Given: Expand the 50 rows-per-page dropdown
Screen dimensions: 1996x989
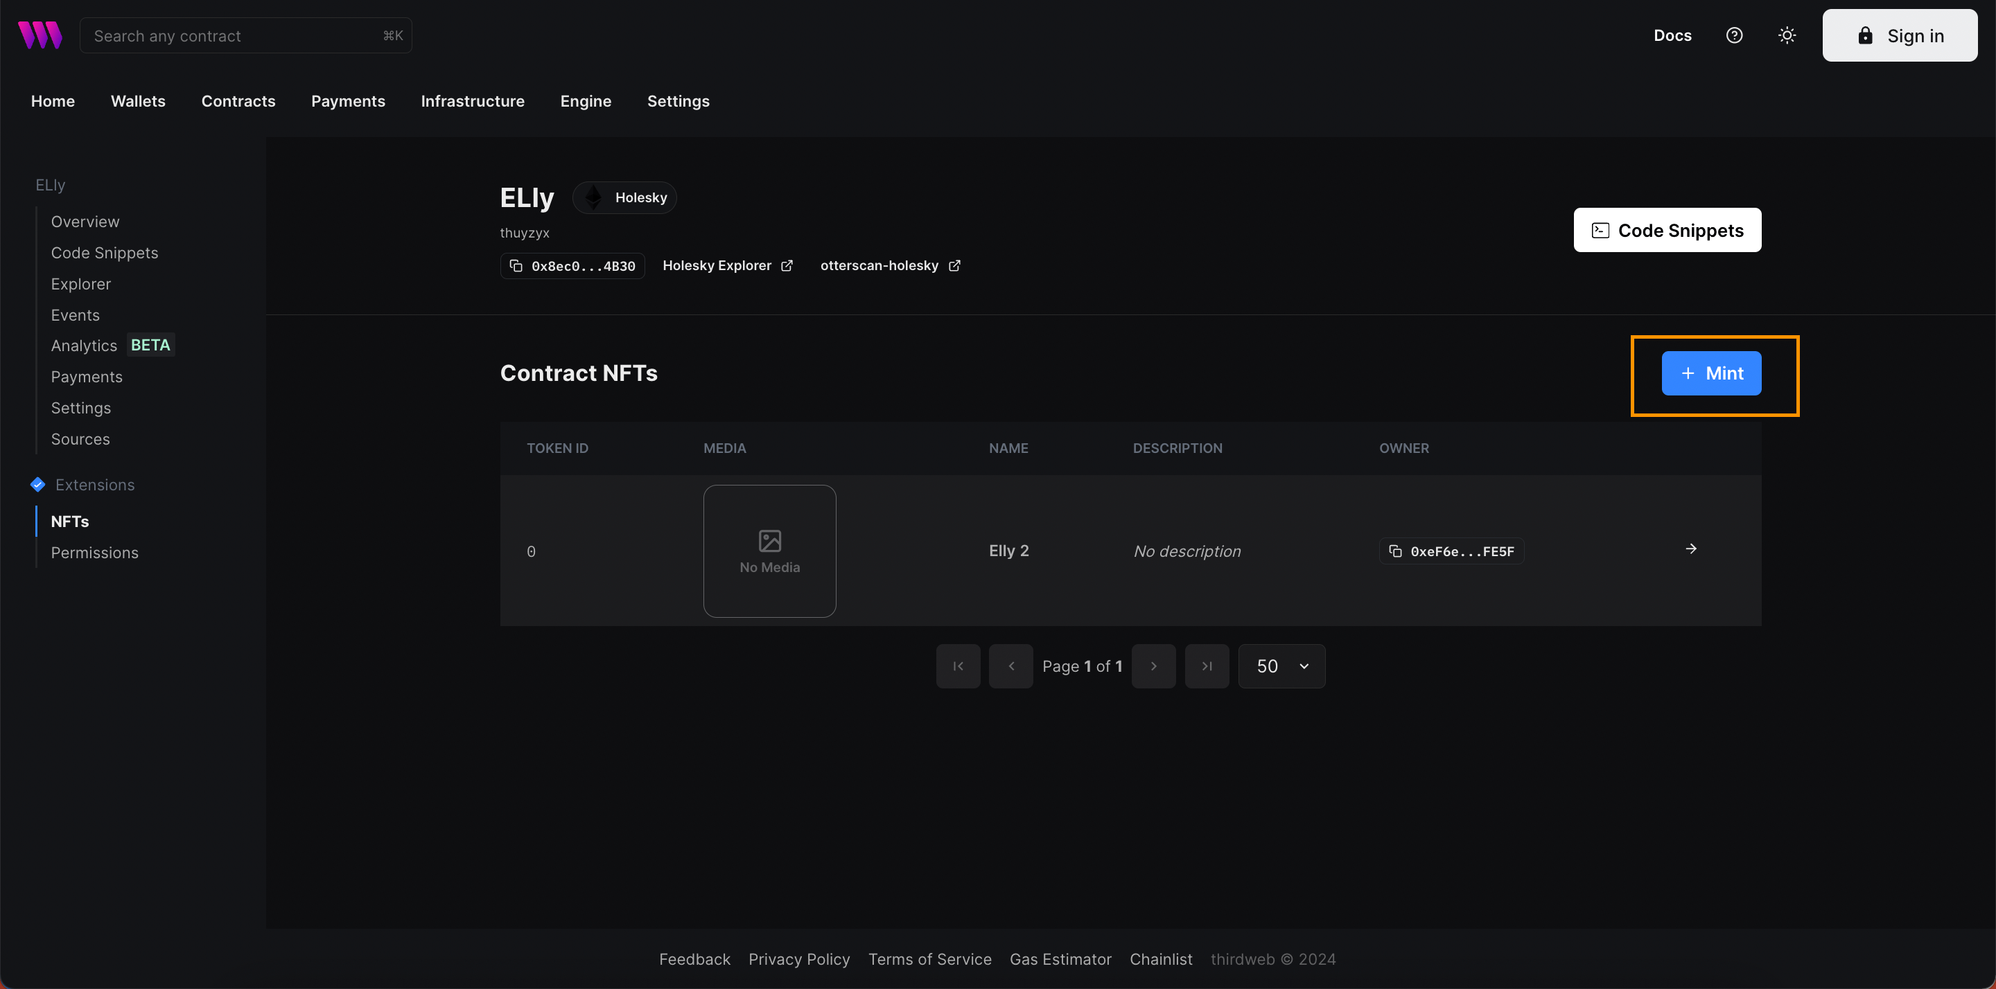Looking at the screenshot, I should (x=1281, y=666).
